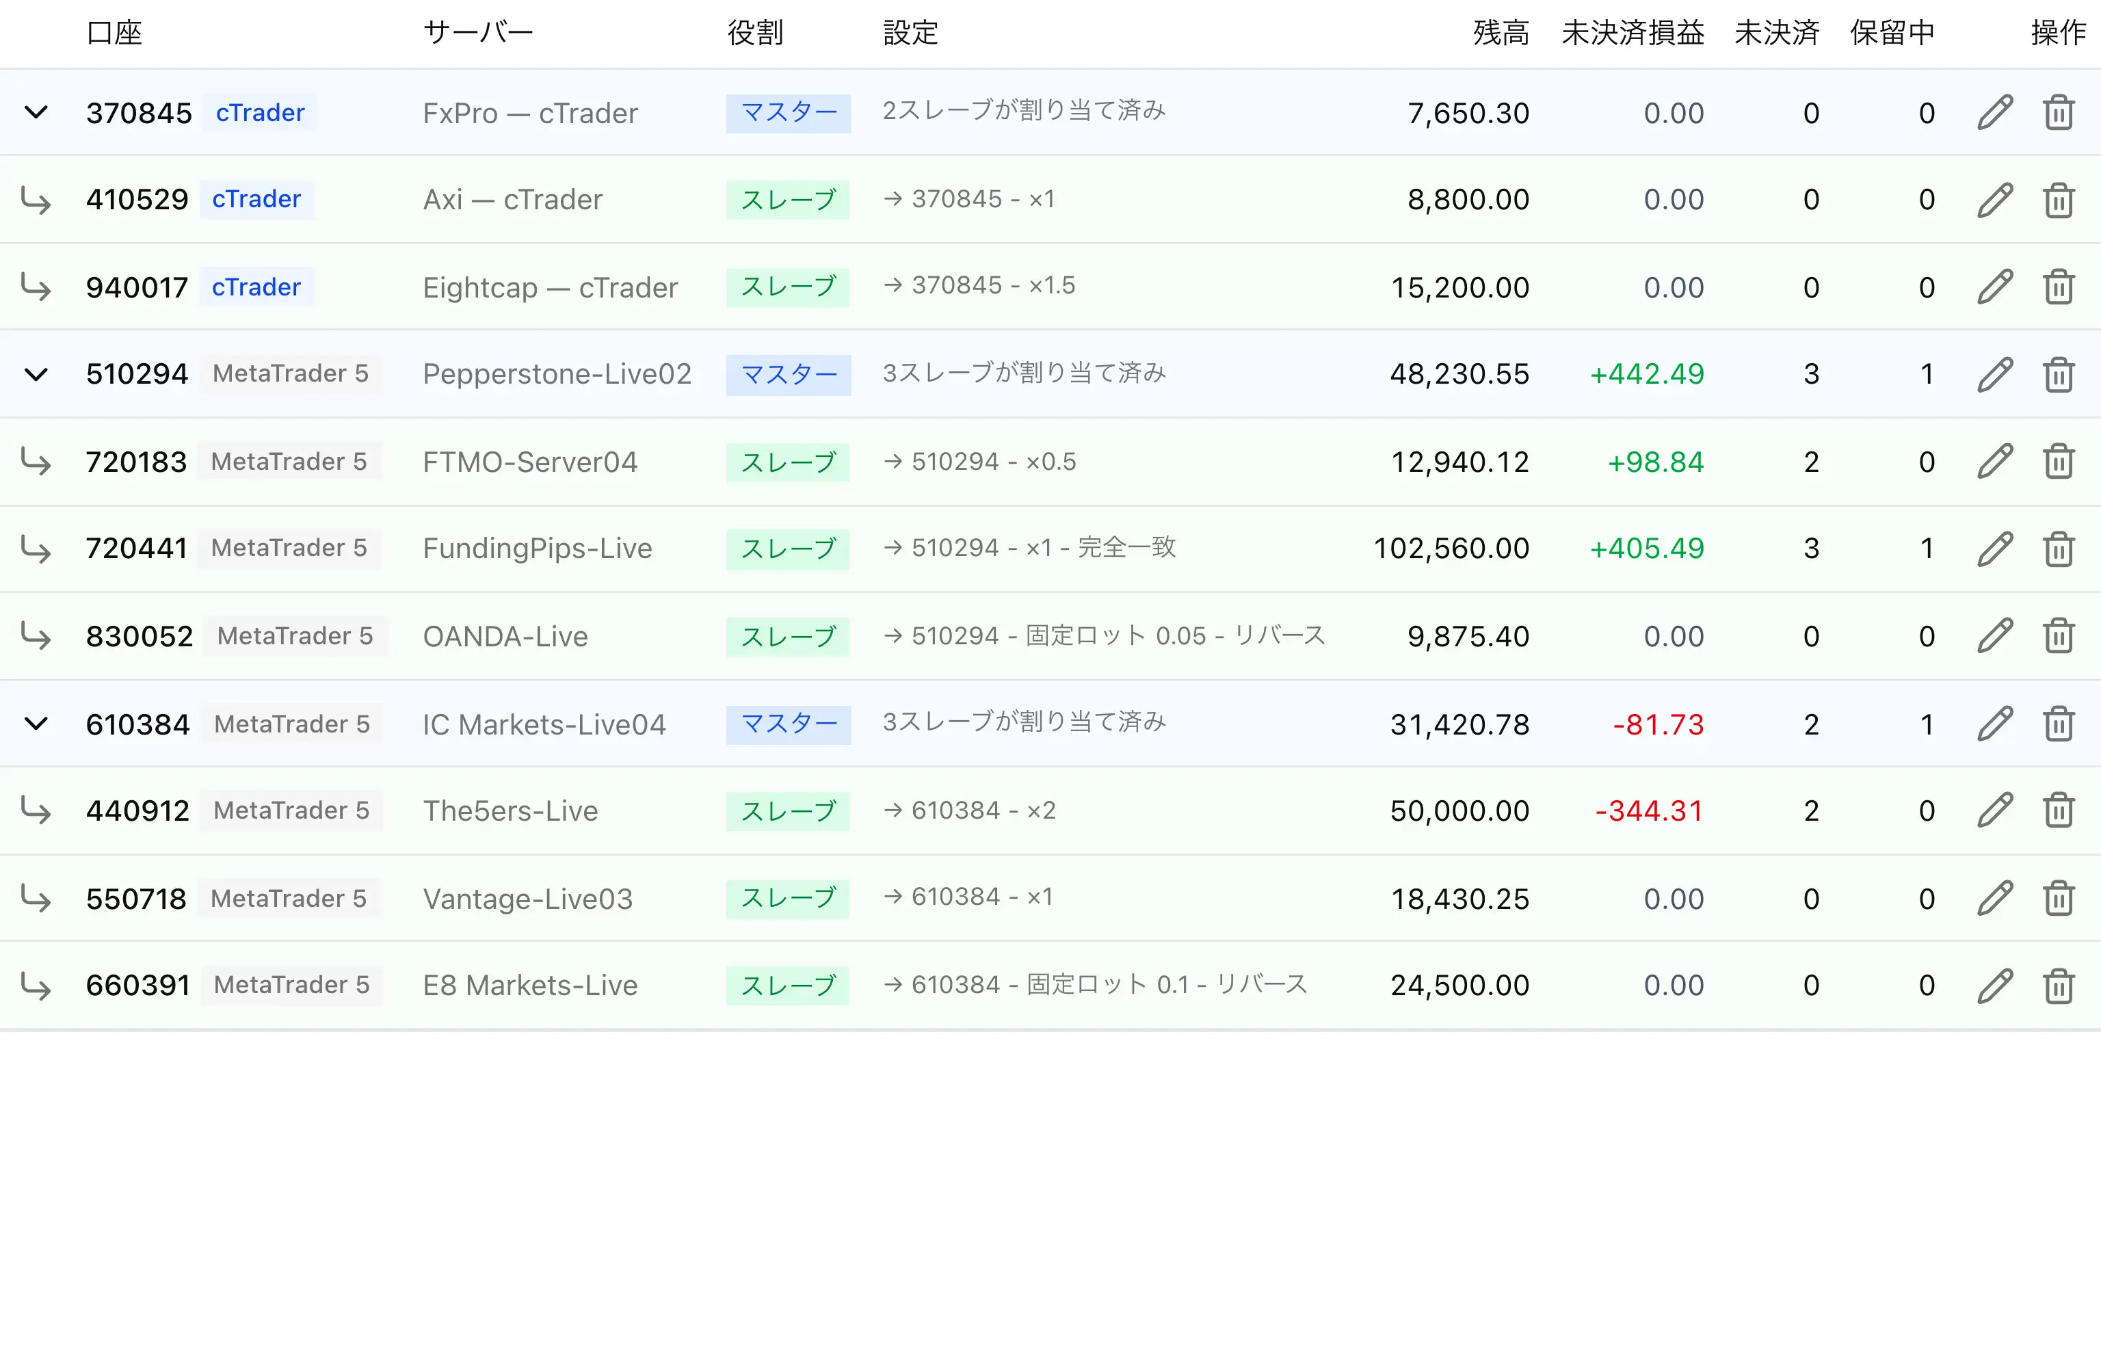This screenshot has width=2101, height=1346.
Task: Open edit for account 940017
Action: tap(1995, 287)
